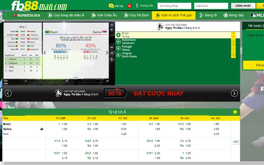Click the Đăng Nhập login button

pos(243,6)
